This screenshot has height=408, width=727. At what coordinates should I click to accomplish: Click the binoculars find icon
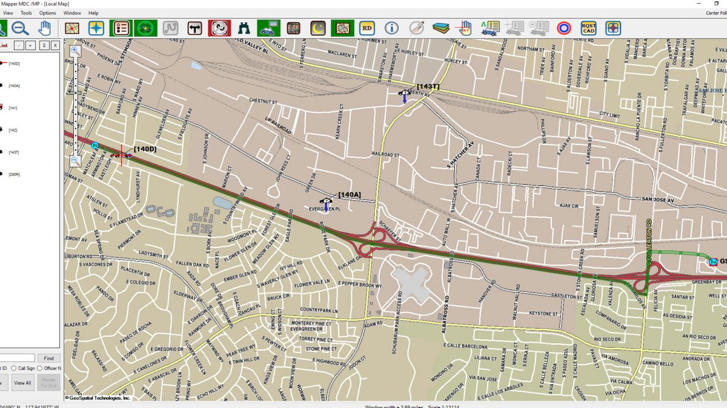245,28
